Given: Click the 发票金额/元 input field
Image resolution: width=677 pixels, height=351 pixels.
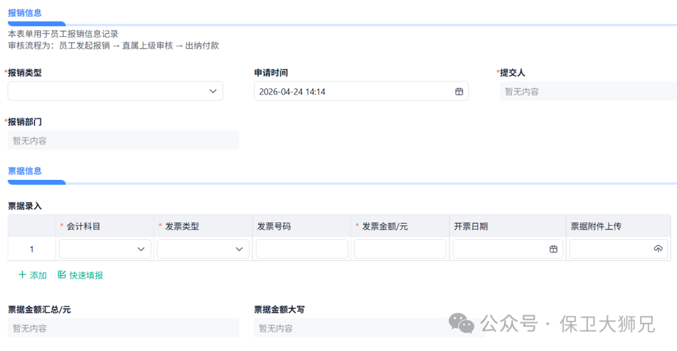Looking at the screenshot, I should point(400,249).
